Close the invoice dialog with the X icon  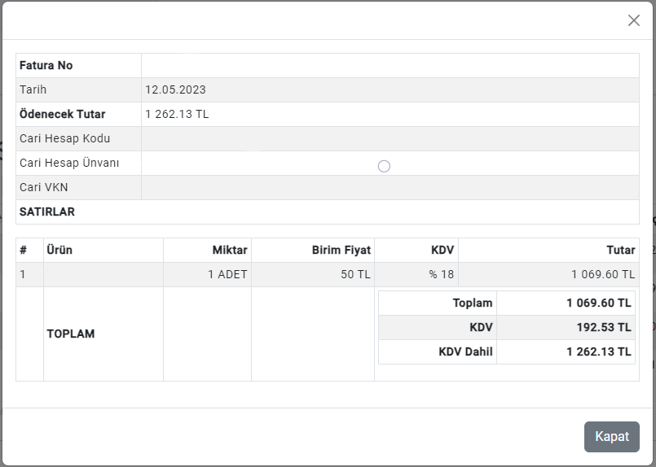coord(633,20)
